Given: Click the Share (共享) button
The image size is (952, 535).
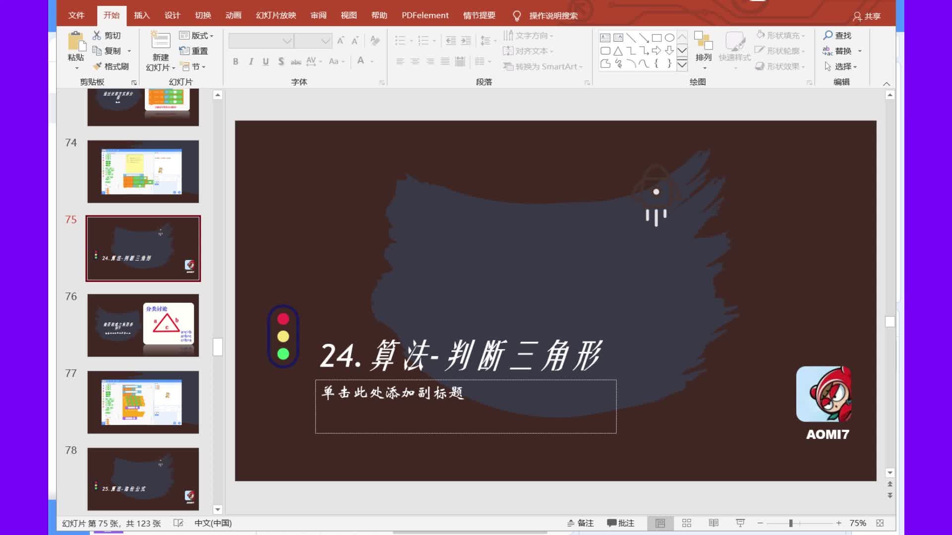Looking at the screenshot, I should click(x=867, y=16).
